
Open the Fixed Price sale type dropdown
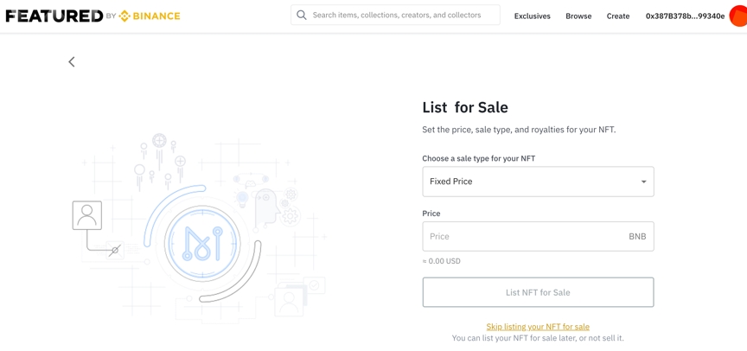click(537, 182)
